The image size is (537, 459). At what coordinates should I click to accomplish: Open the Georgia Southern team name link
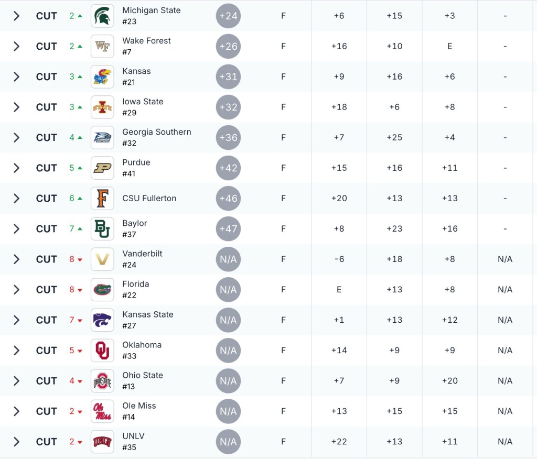(x=156, y=132)
